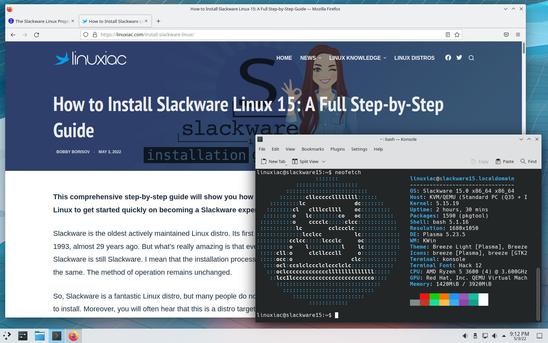Image resolution: width=548 pixels, height=343 pixels.
Task: Open the HOME nav link
Action: tap(284, 58)
